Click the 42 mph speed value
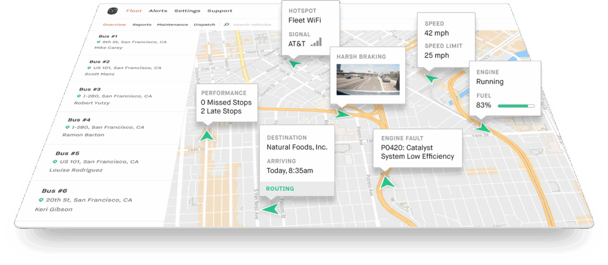 tap(436, 33)
